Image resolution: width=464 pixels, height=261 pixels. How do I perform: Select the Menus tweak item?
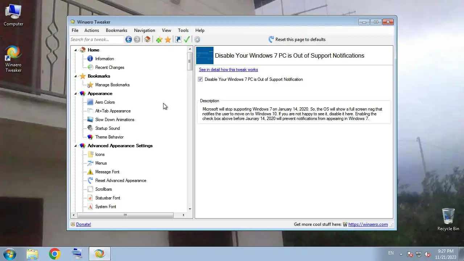[x=101, y=163]
